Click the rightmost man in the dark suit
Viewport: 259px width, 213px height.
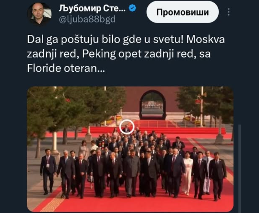[x=218, y=176]
